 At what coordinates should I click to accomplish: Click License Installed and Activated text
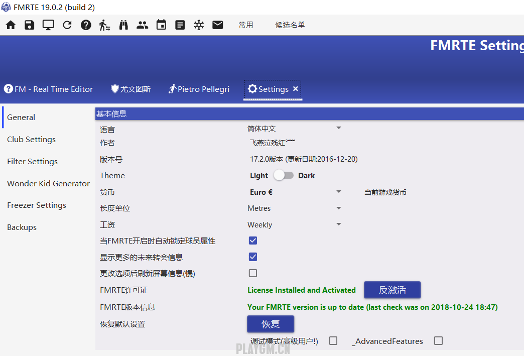[302, 290]
